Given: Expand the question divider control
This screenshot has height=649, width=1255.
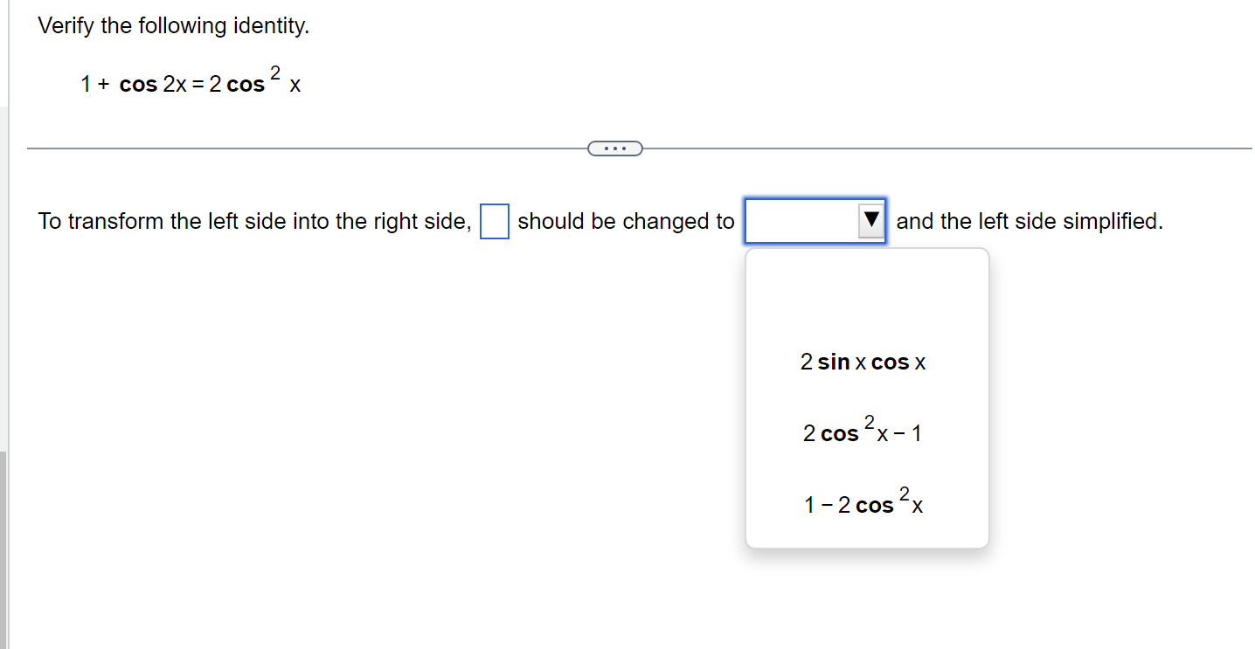Looking at the screenshot, I should [x=615, y=148].
